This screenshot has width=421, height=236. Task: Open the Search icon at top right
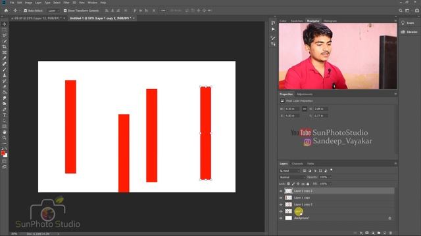401,10
